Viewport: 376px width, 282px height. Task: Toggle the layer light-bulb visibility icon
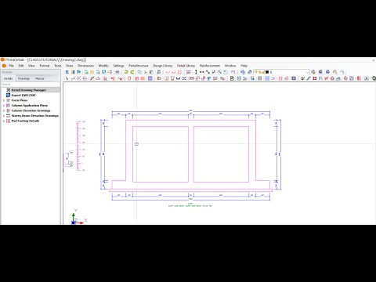[256, 72]
